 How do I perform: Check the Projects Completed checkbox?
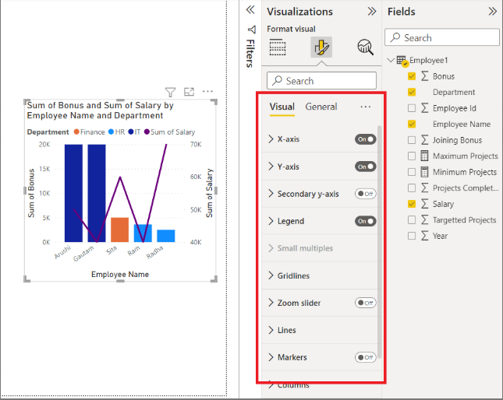point(412,188)
